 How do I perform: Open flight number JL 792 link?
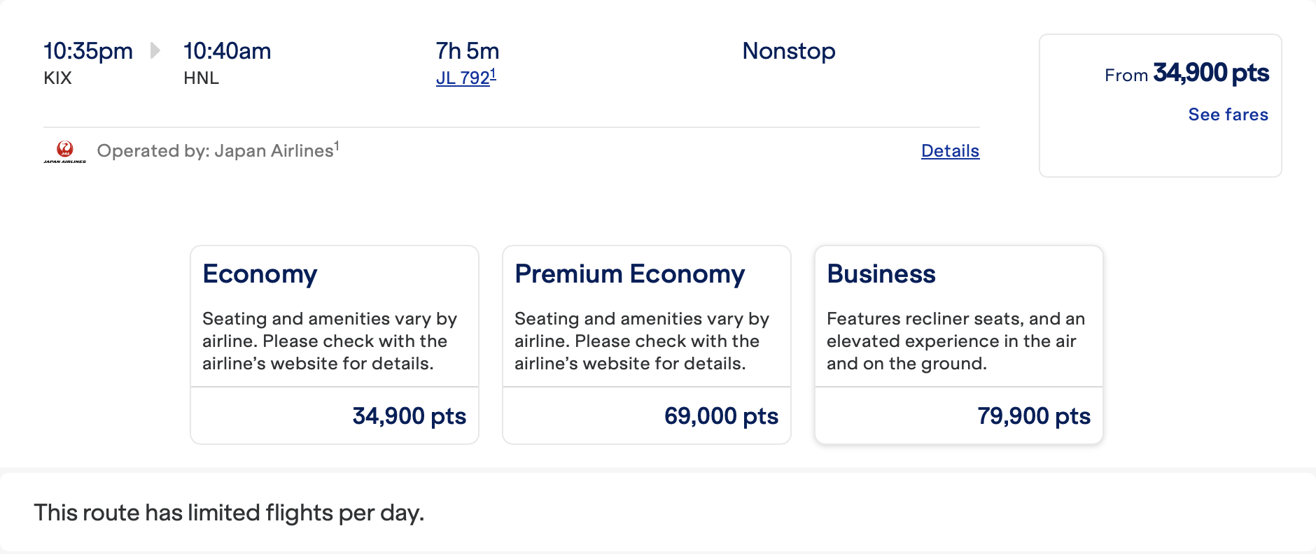click(x=466, y=77)
